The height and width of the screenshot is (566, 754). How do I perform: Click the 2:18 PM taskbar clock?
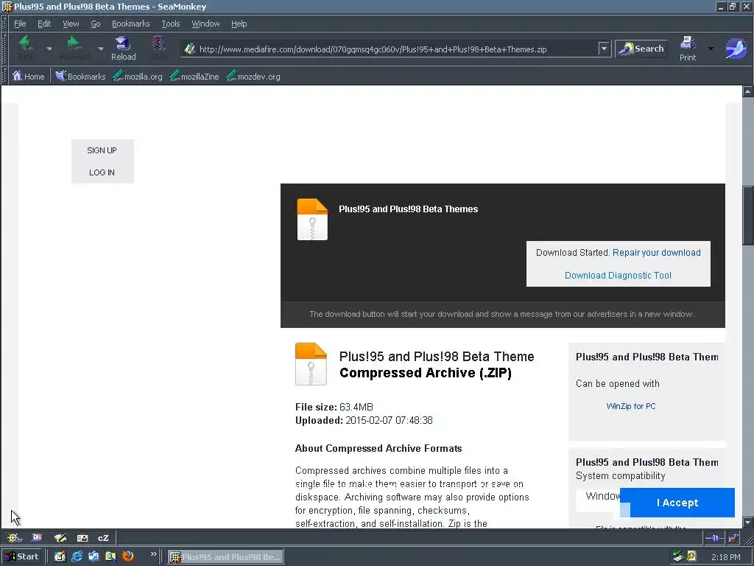coord(725,557)
